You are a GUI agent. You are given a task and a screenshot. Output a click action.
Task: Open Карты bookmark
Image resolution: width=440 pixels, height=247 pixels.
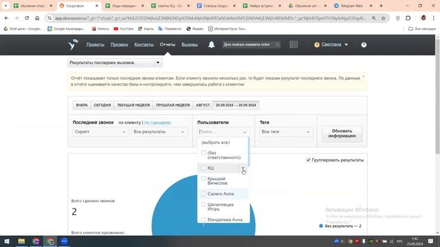pyautogui.click(x=146, y=29)
